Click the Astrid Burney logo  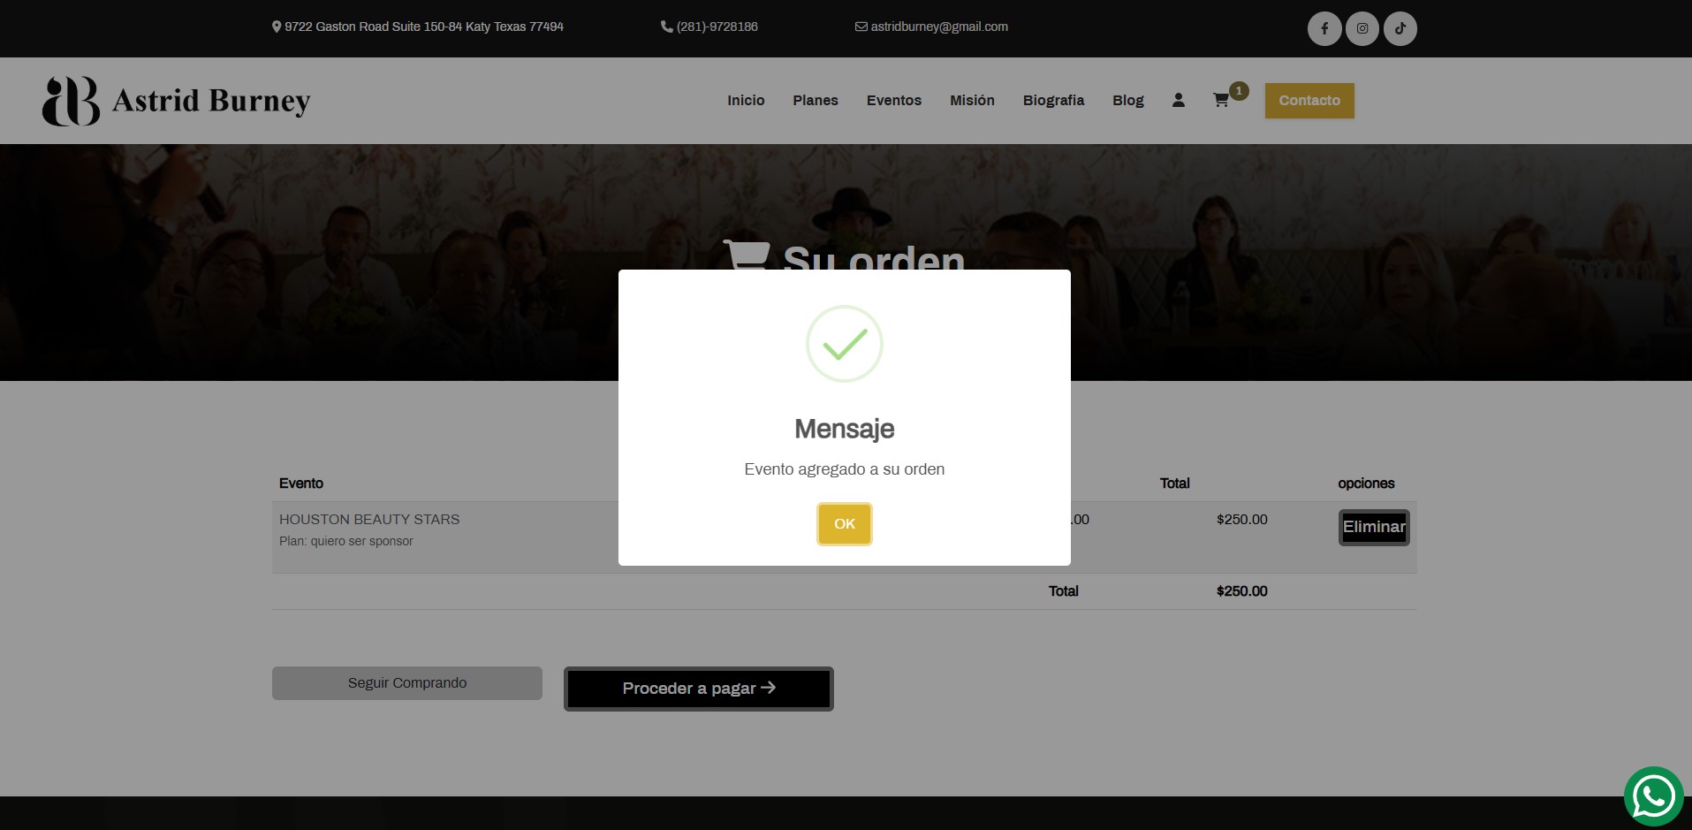(177, 101)
